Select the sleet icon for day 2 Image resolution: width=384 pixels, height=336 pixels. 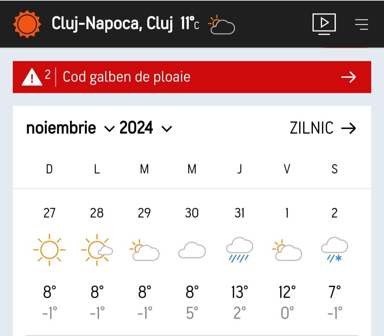point(334,250)
